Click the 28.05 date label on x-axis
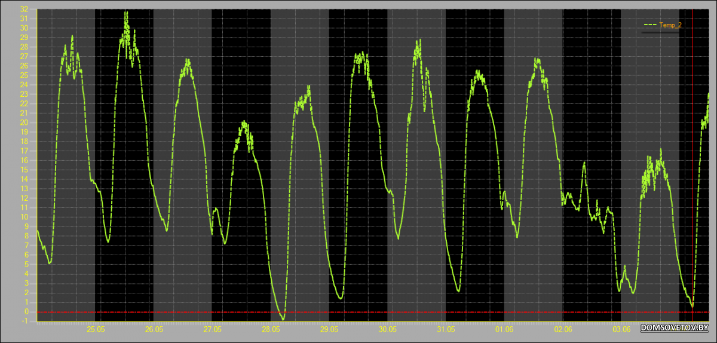Viewport: 717px width, 343px height. (x=271, y=329)
